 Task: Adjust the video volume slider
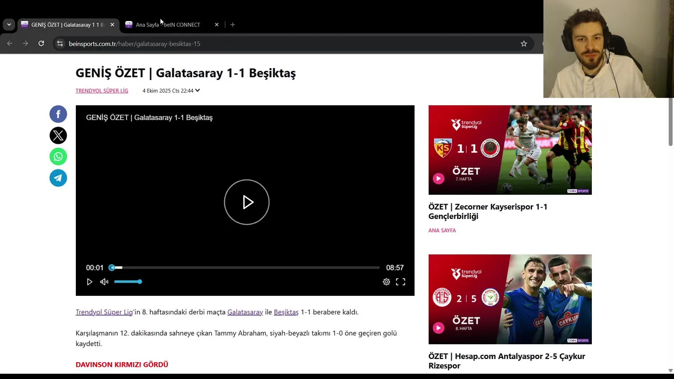(127, 282)
